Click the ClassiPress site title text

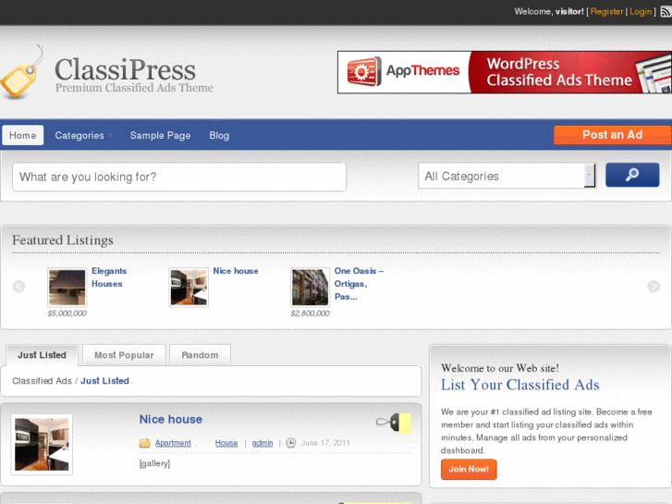tap(125, 69)
